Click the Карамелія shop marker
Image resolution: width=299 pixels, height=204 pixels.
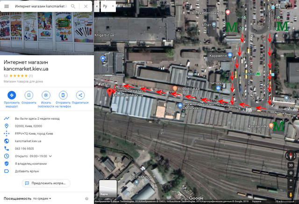pos(230,55)
